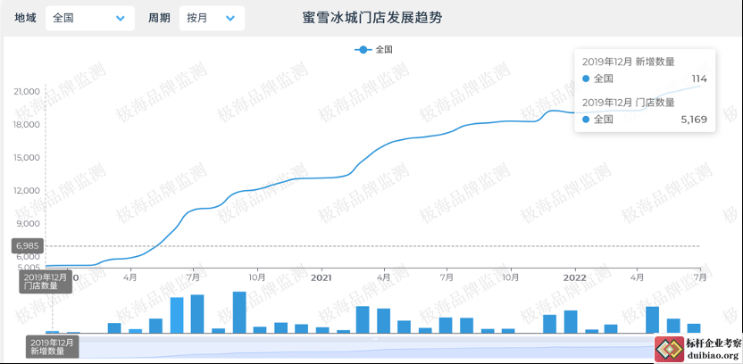
Task: Open the 全国 region dropdown
Action: (90, 19)
